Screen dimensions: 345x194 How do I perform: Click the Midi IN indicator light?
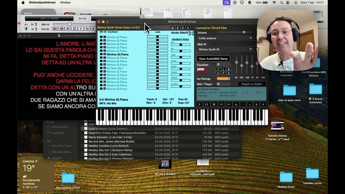[213, 44]
